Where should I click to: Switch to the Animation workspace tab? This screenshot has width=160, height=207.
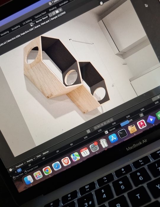(x=64, y=3)
